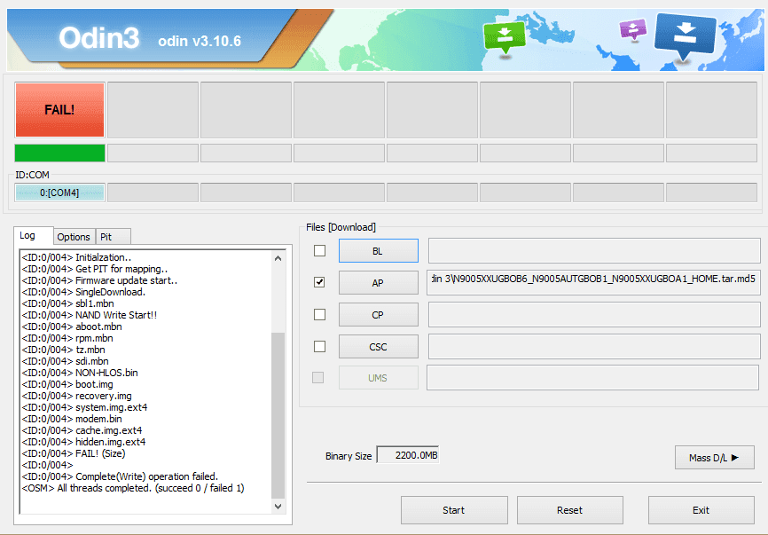Select log line 'NON-HLOS.bin'

(79, 373)
